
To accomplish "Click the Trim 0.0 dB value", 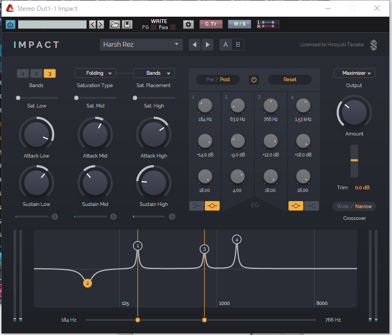I will point(362,188).
